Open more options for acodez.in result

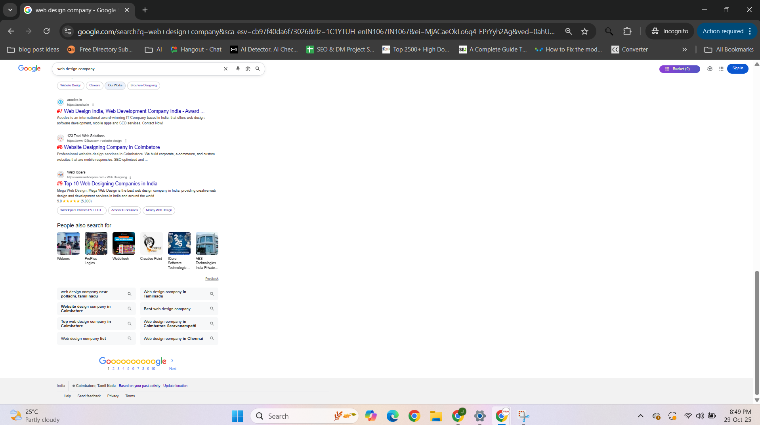coord(93,105)
